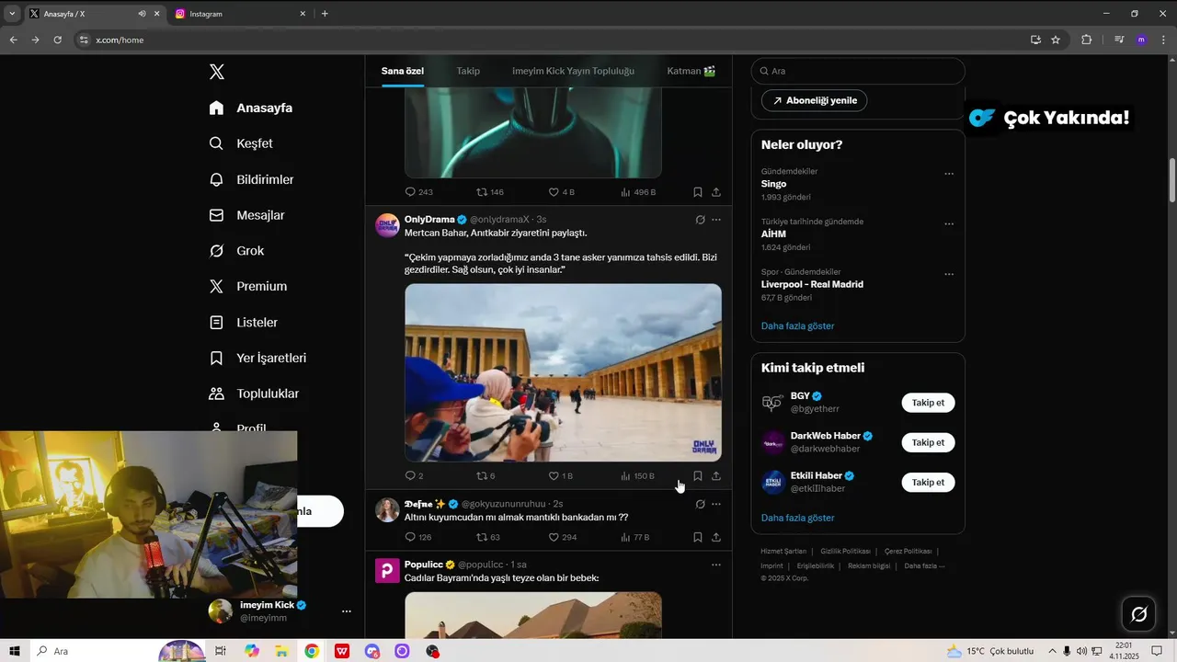Open Keşfet in sidebar
The height and width of the screenshot is (662, 1177).
click(241, 143)
